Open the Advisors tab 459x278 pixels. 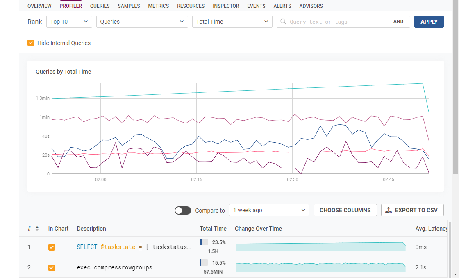click(311, 6)
